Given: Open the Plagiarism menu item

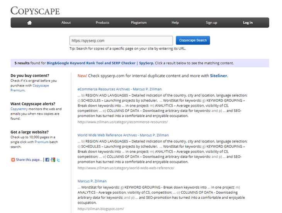Looking at the screenshot, I should pos(139,23).
